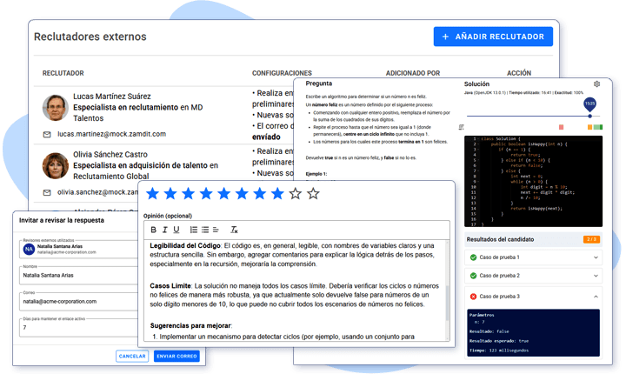Expand Caso de prueba 1

click(596, 257)
